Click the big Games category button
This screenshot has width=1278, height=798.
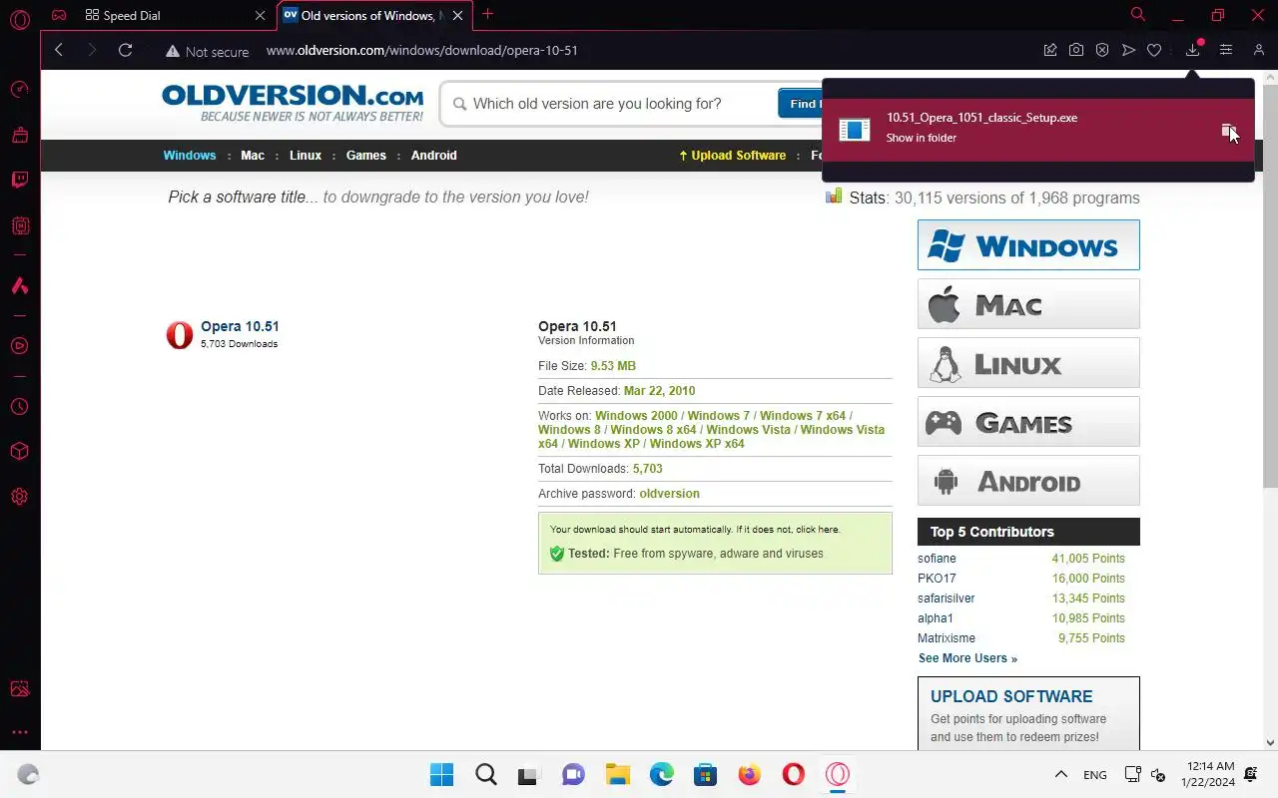(1028, 421)
